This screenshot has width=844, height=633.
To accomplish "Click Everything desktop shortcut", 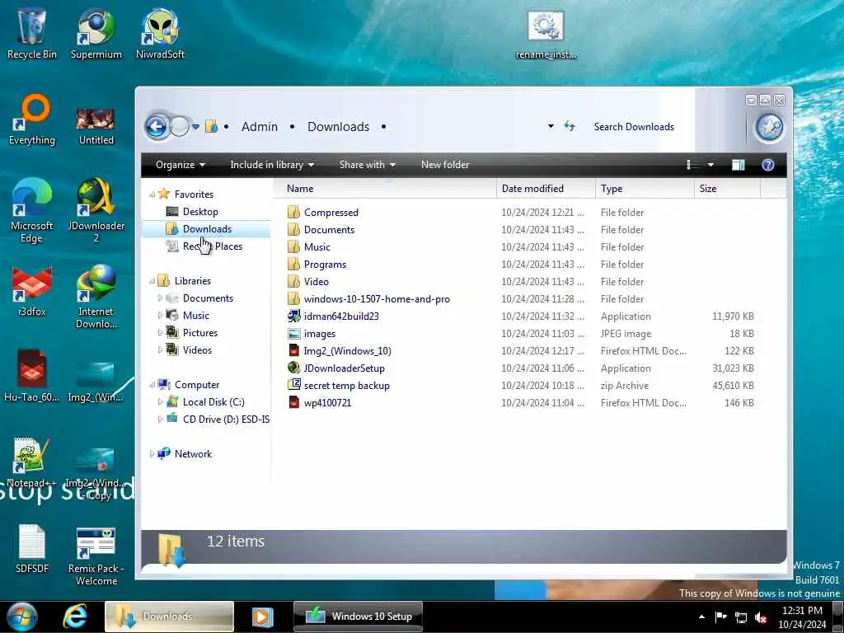I will point(32,120).
